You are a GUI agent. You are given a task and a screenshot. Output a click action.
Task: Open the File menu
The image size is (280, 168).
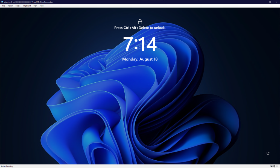click(x=4, y=6)
